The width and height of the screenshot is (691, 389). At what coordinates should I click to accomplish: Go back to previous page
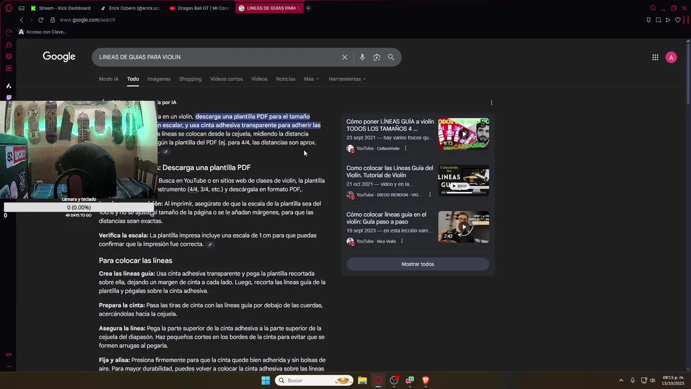(x=22, y=20)
